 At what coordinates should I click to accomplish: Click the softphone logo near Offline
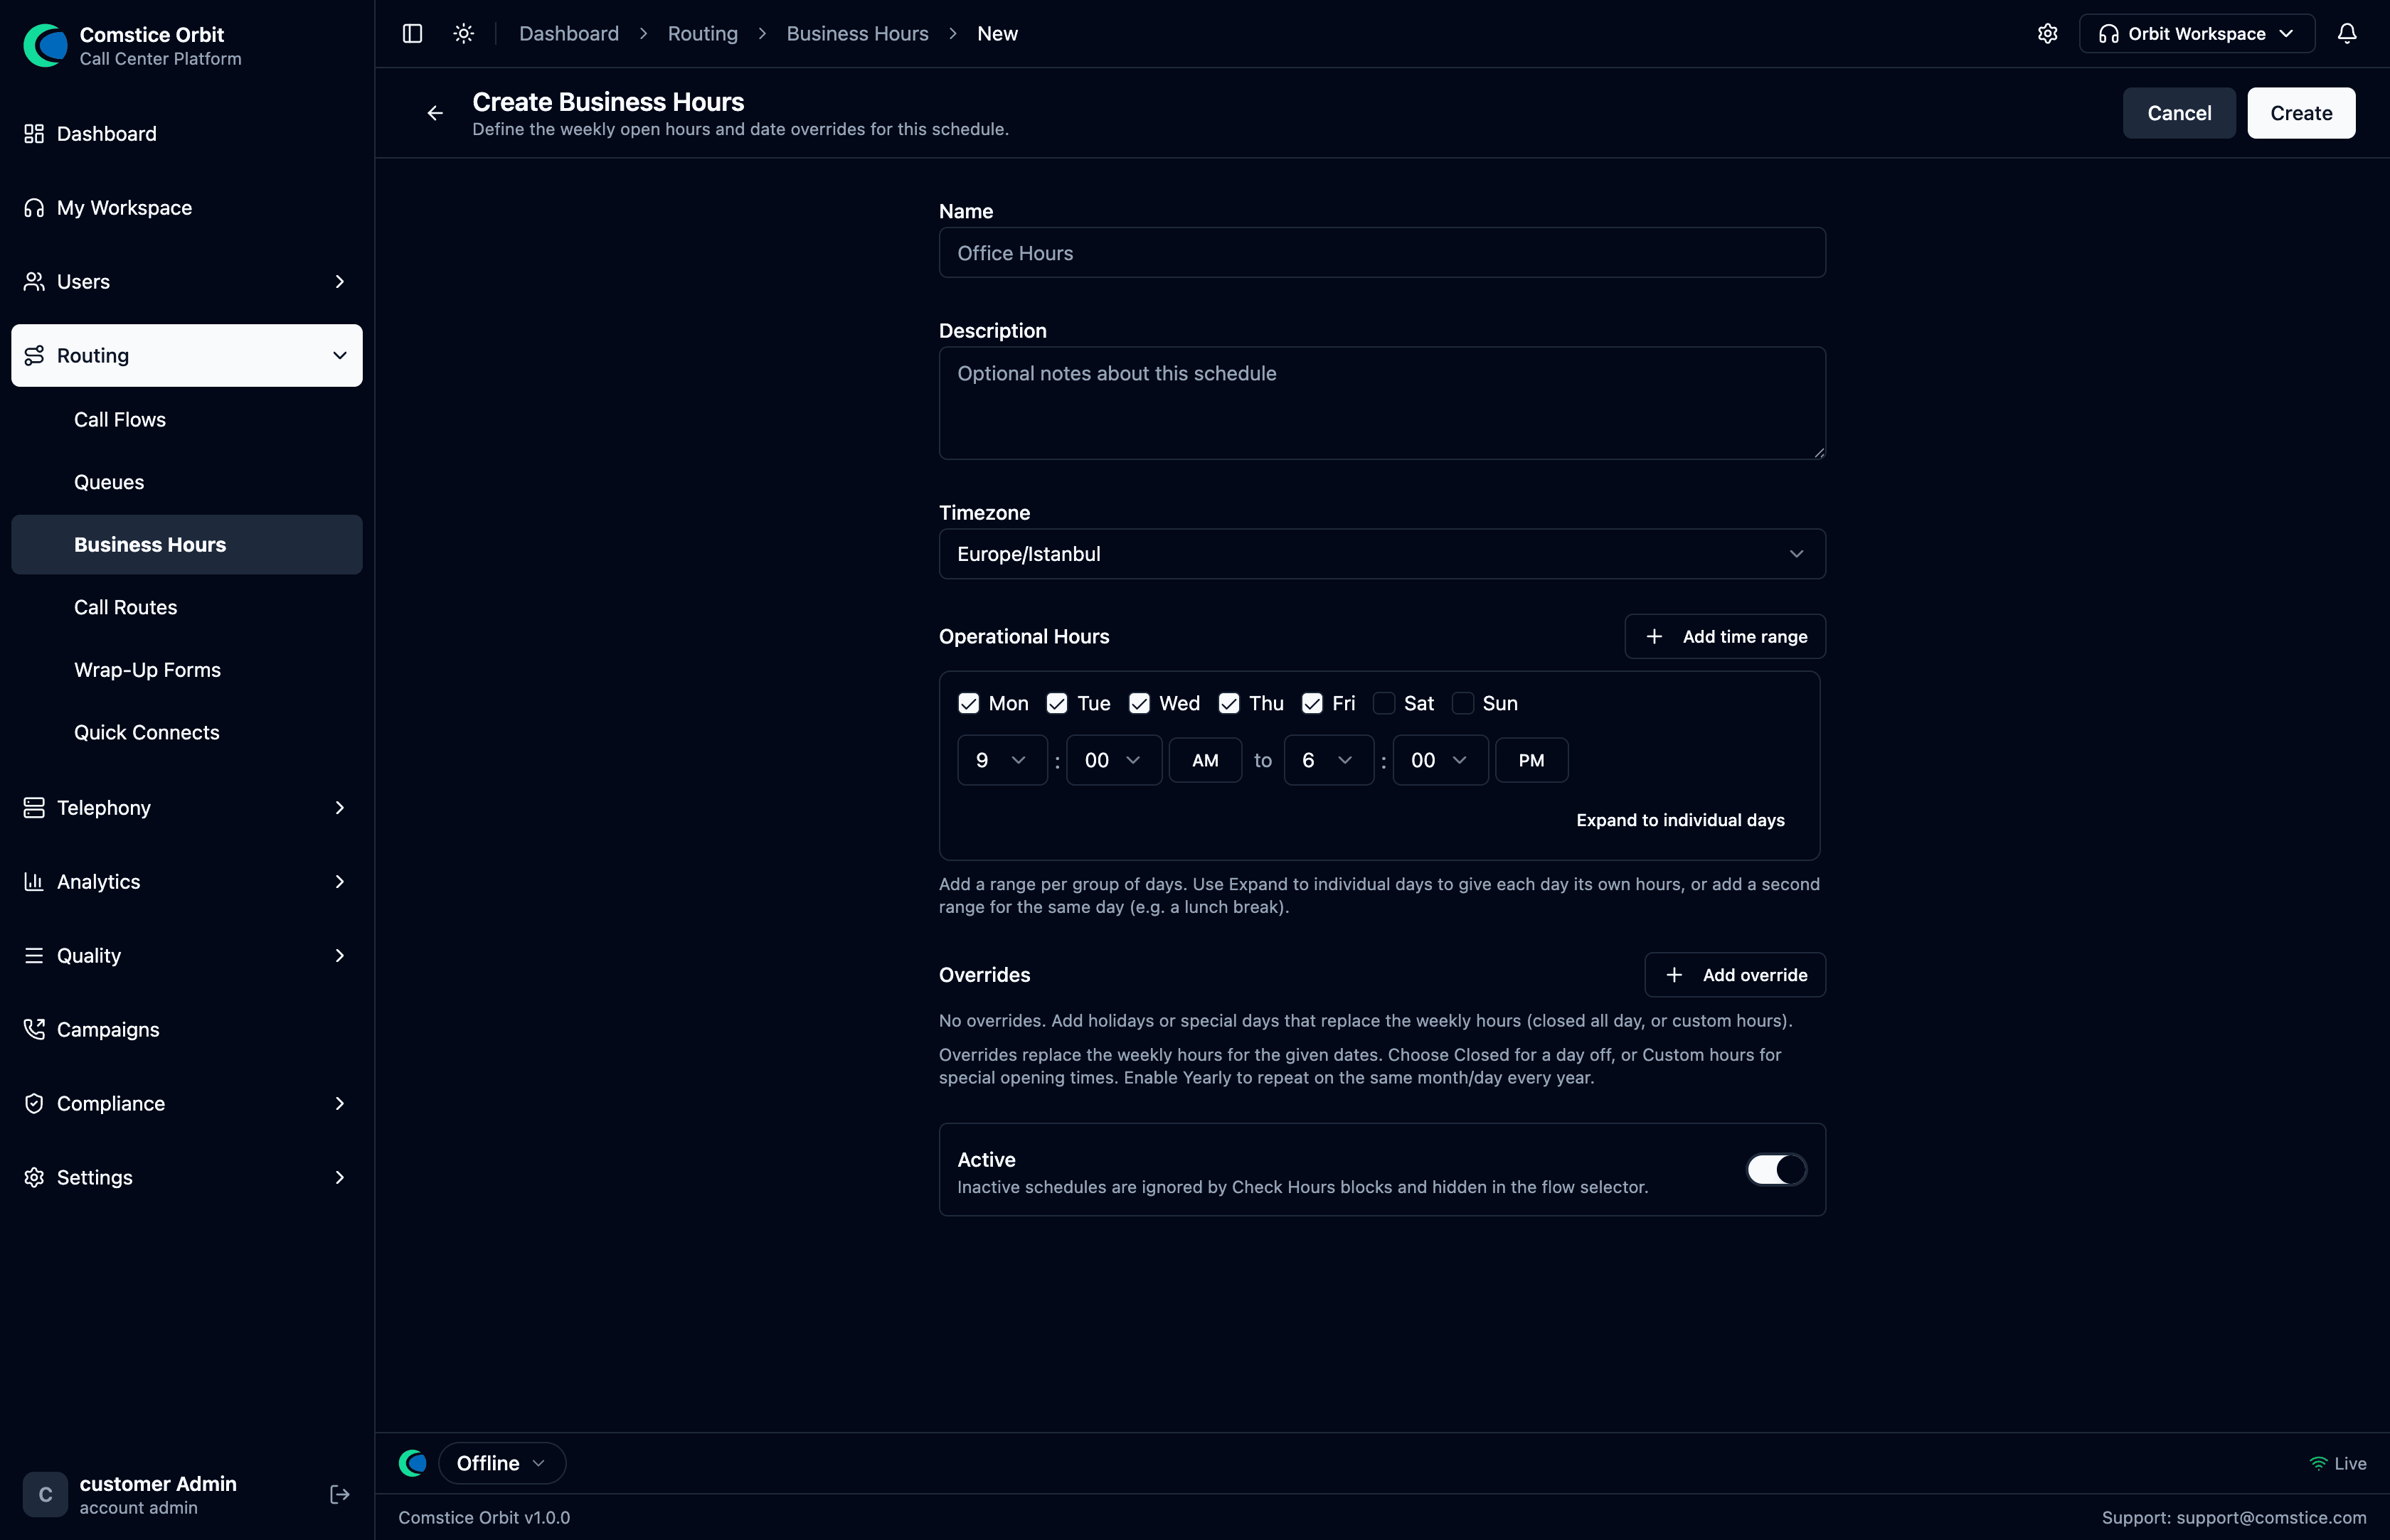click(412, 1463)
